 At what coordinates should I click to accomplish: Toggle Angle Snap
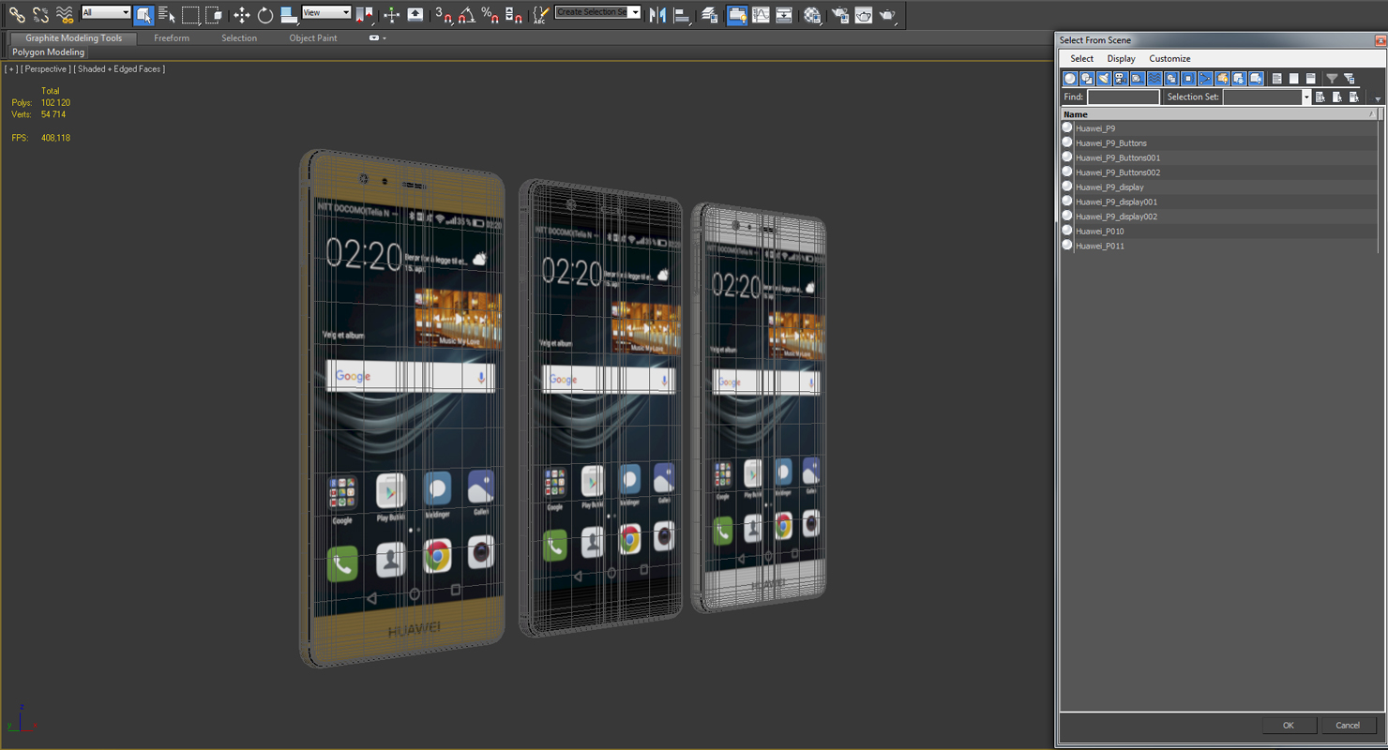(467, 14)
